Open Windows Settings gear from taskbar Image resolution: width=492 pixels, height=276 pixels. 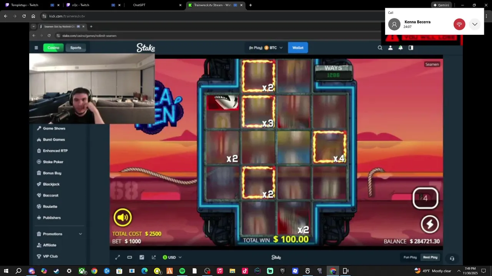[x=69, y=271]
